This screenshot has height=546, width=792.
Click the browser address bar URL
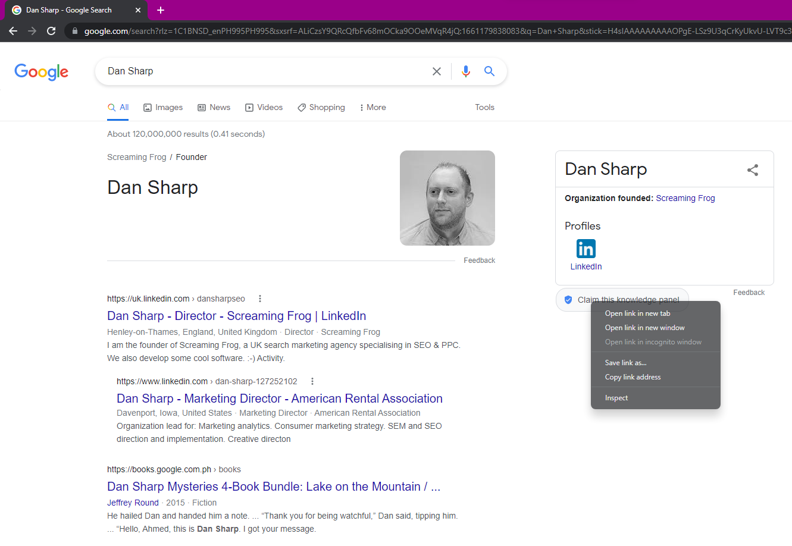(437, 31)
